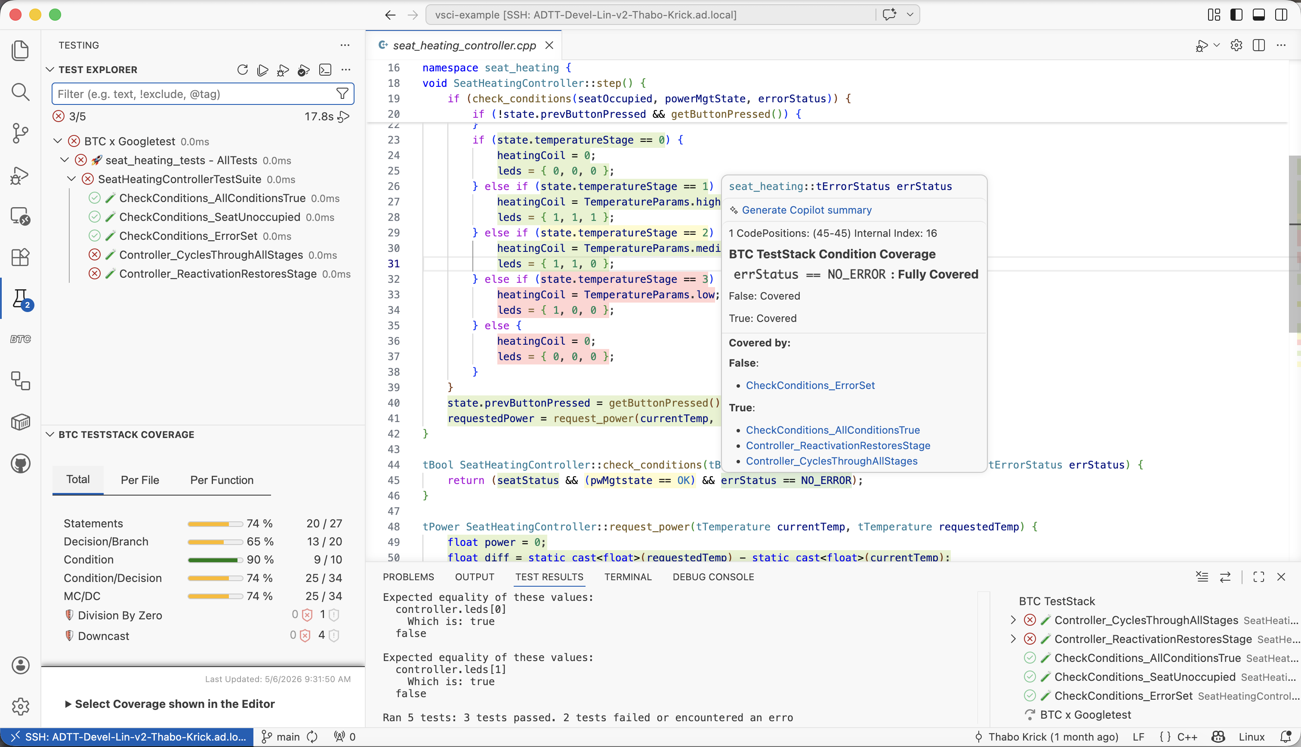Toggle bottom panel visibility
The image size is (1301, 747).
tap(1259, 15)
